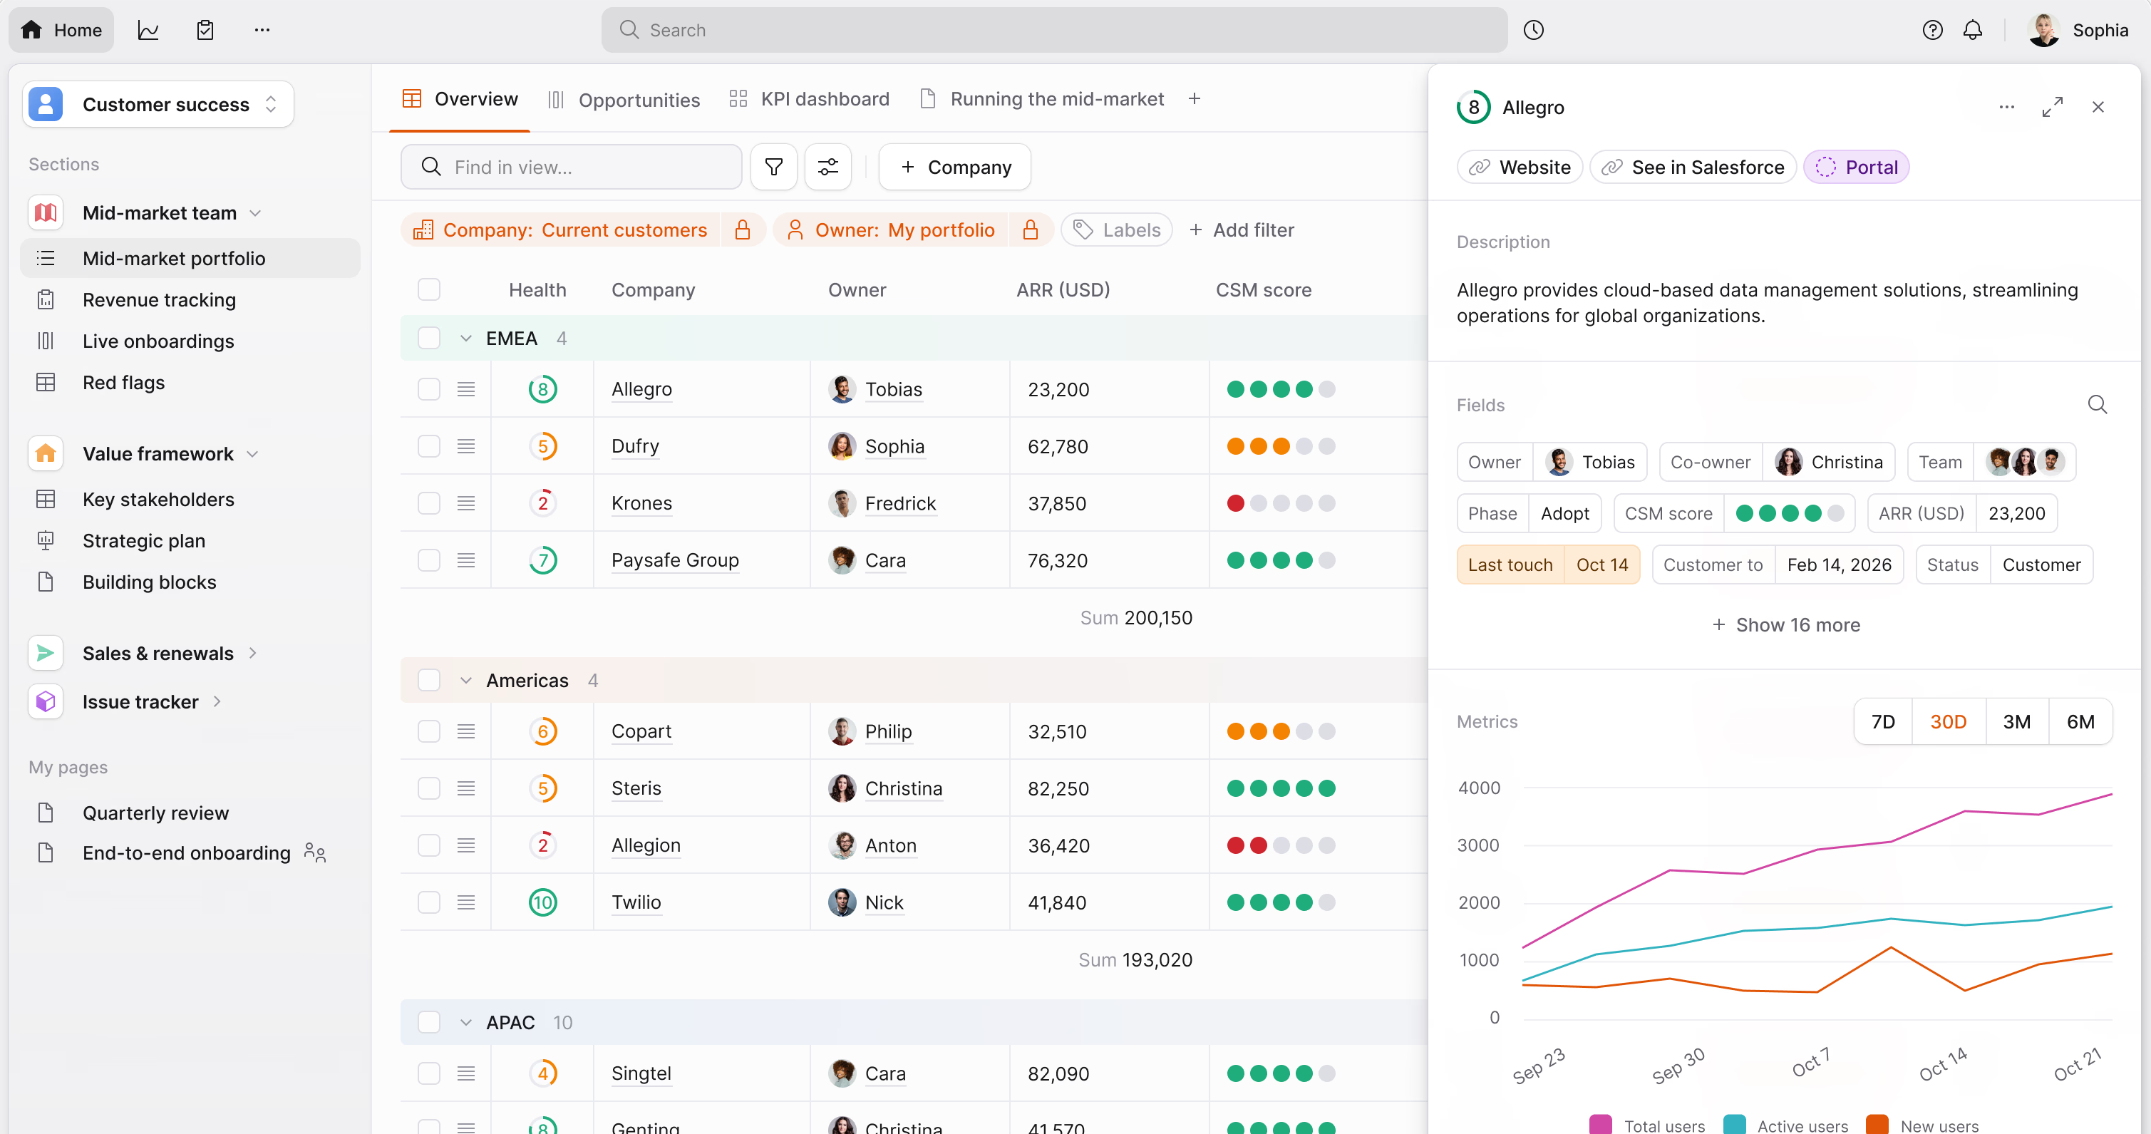The height and width of the screenshot is (1134, 2151).
Task: Click the drag handle on the Dufry row
Action: pos(466,446)
